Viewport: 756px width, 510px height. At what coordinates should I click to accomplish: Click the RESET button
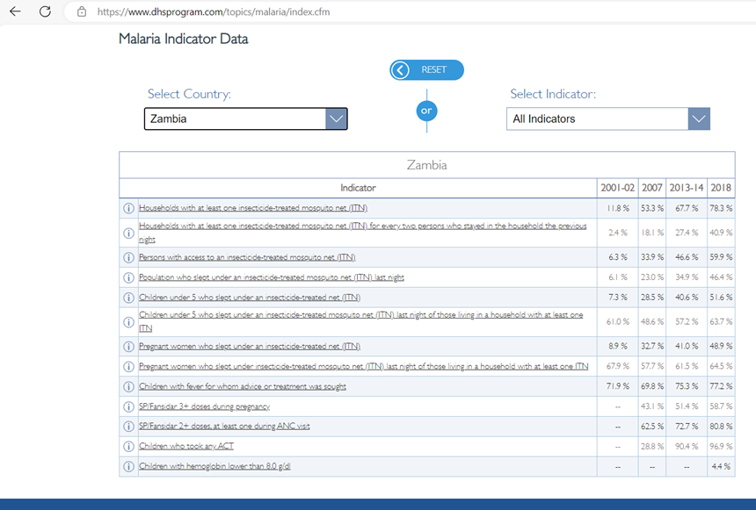point(426,70)
